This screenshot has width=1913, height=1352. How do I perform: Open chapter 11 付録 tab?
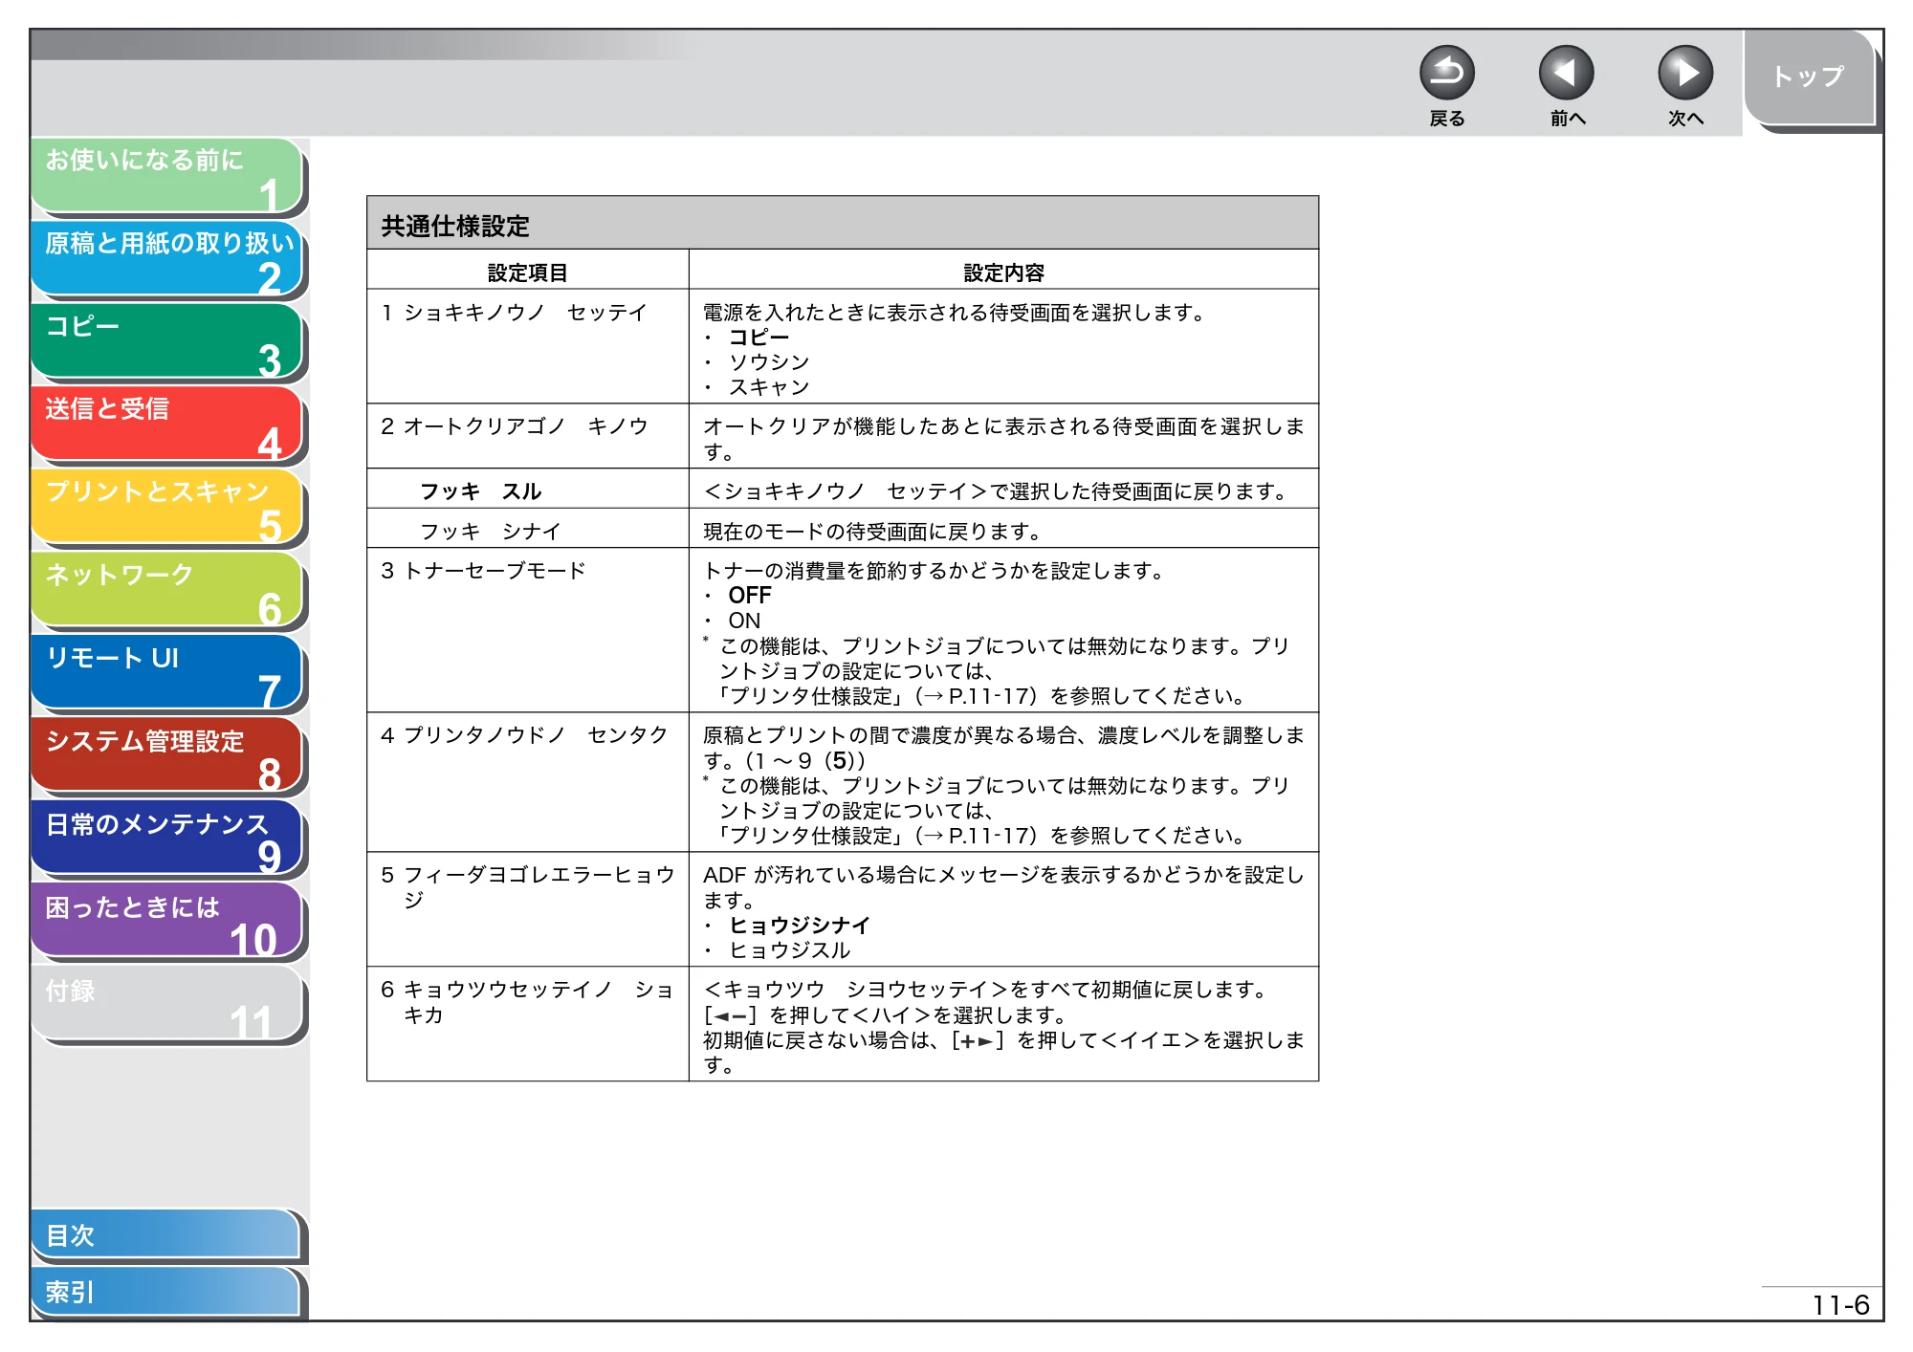(x=167, y=1004)
